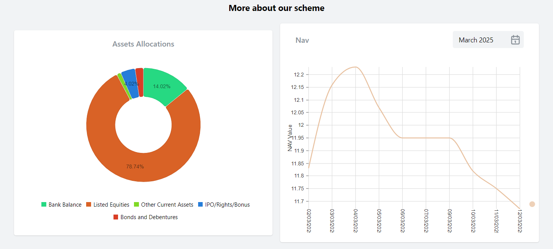Click the orange Listed Equities legend swatch
553x249 pixels.
(x=89, y=205)
